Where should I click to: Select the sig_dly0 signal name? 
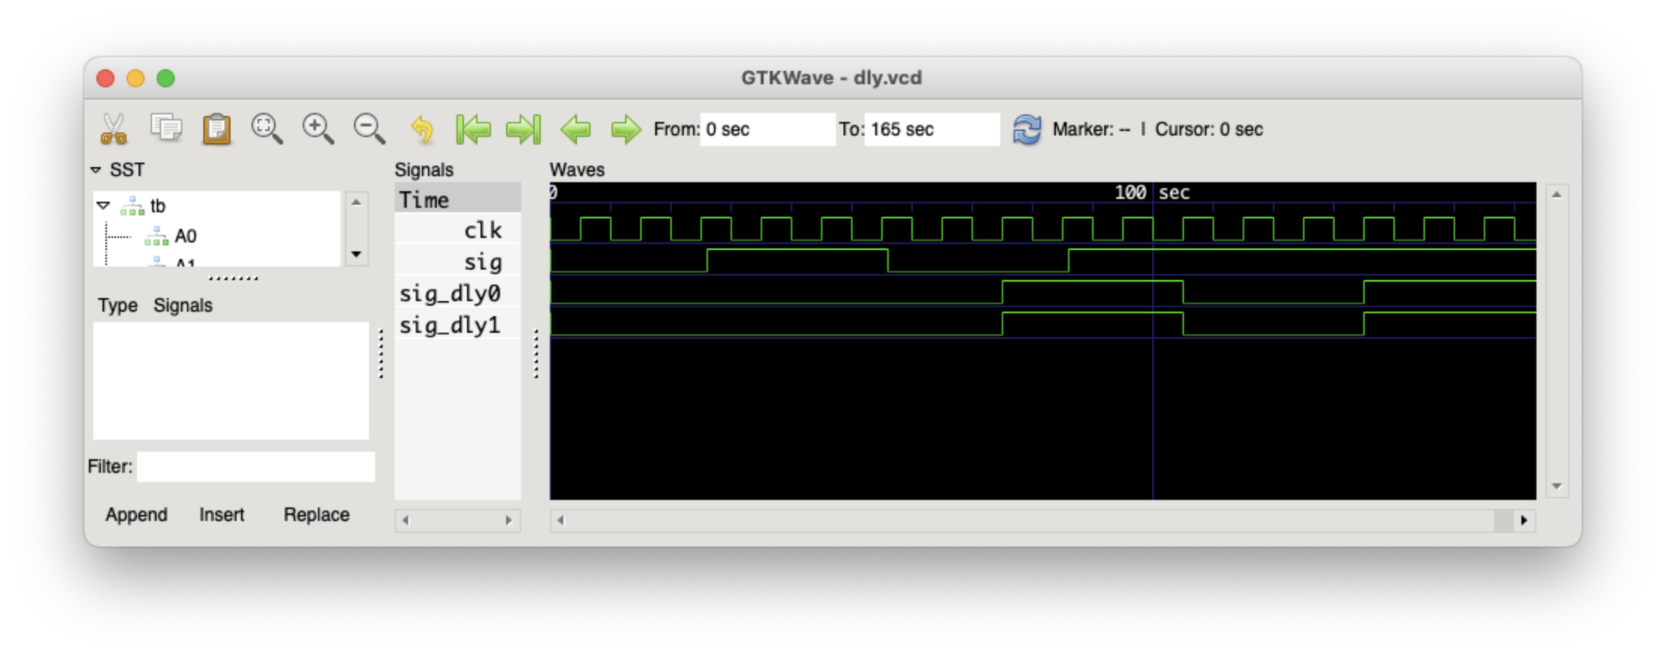coord(450,294)
